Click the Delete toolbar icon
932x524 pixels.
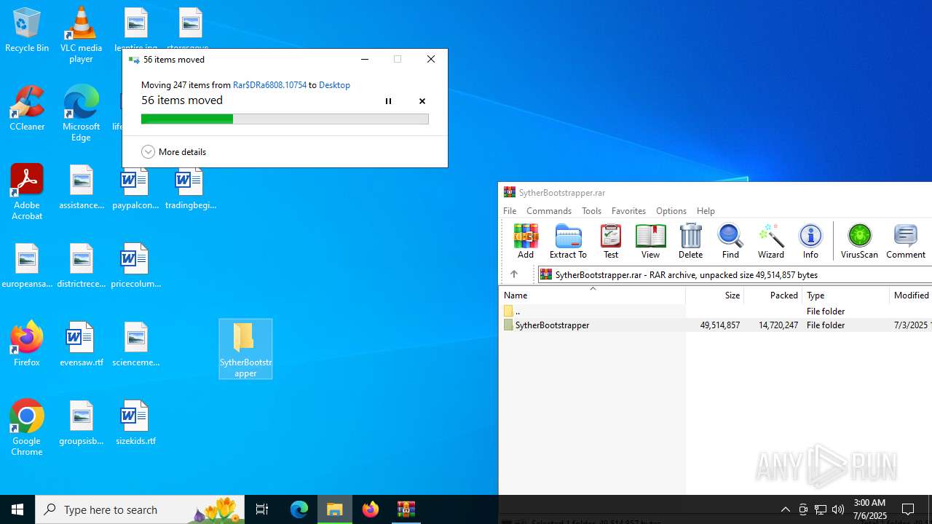pyautogui.click(x=690, y=241)
